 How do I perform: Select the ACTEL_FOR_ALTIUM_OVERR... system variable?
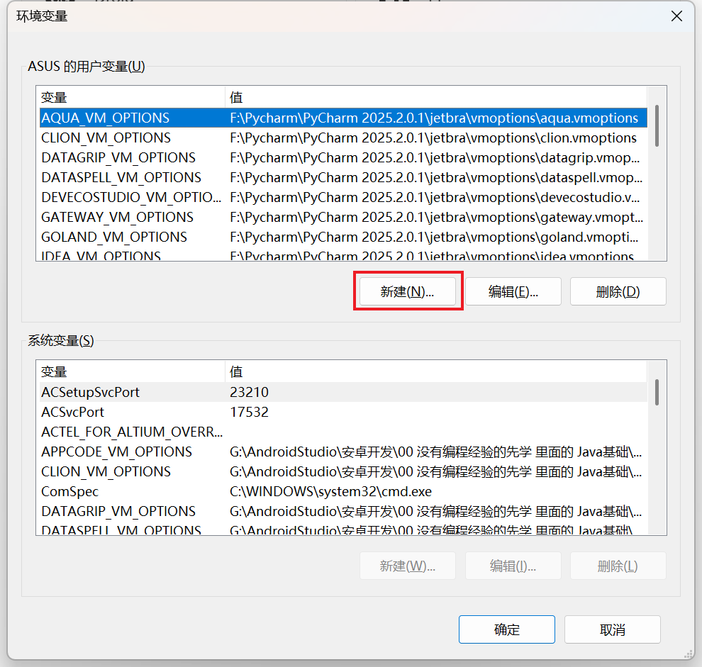pos(343,432)
